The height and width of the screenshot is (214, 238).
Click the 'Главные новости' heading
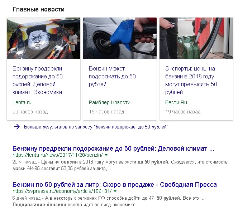point(39,9)
